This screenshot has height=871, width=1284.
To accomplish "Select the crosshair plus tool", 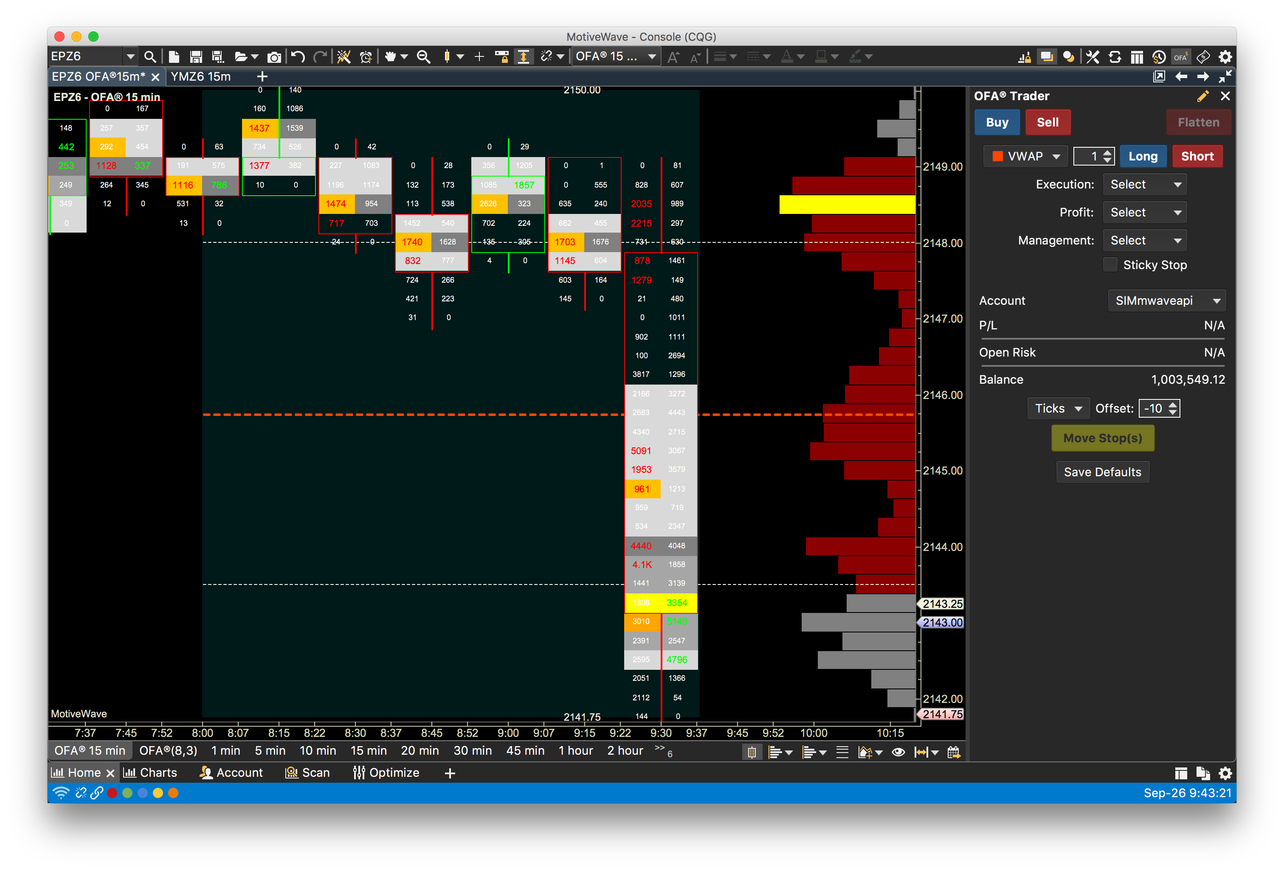I will pyautogui.click(x=479, y=56).
